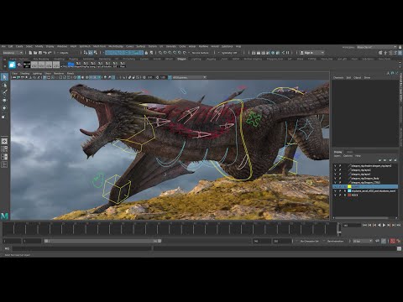The image size is (403, 302).
Task: Choose the Lasso select tool in the toolbox
Action: [x=4, y=85]
